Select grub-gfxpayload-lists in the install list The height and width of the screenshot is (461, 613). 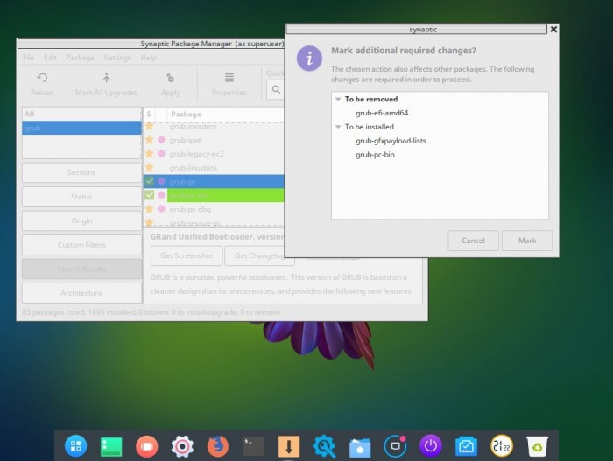coord(391,141)
